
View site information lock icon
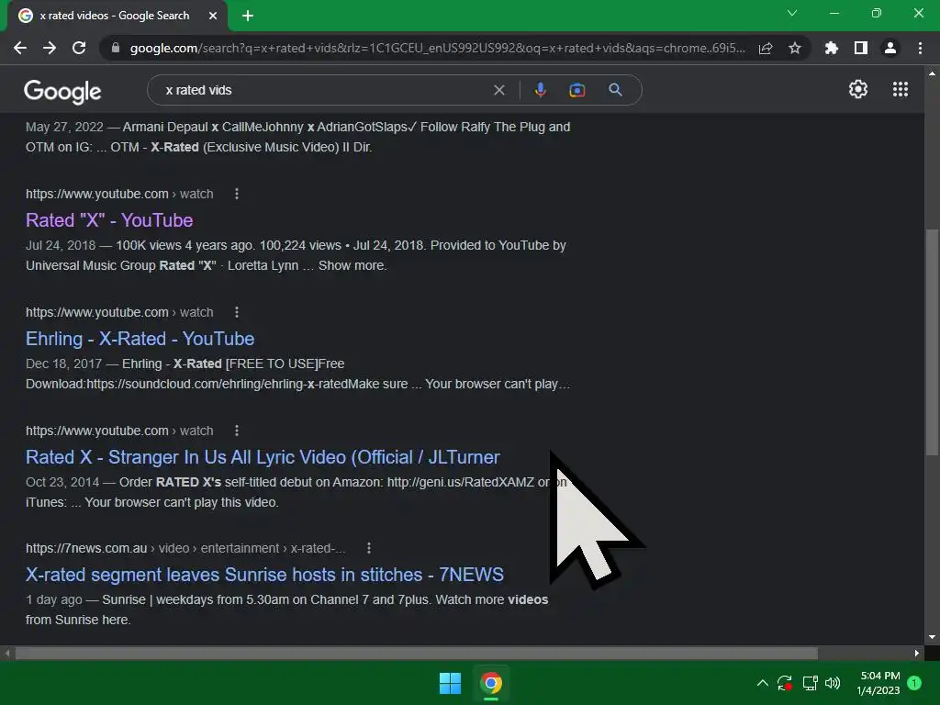click(116, 48)
